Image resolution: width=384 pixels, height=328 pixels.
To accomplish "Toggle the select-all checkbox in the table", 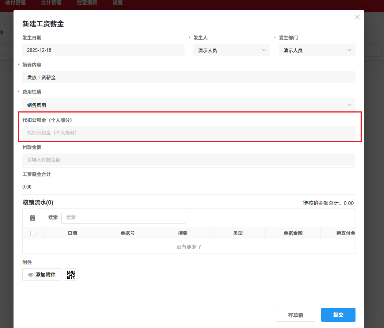I will click(x=33, y=233).
